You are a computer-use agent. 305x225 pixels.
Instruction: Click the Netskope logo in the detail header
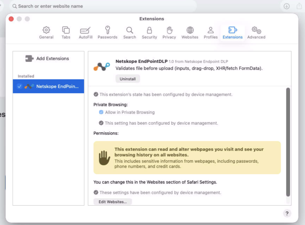102,66
